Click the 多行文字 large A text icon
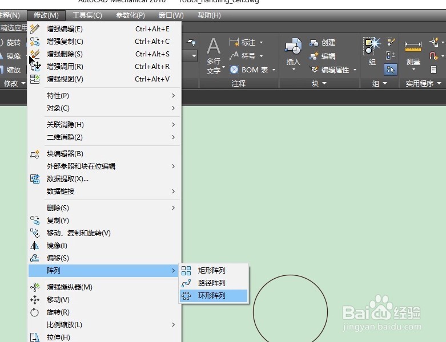The image size is (446, 342). click(x=214, y=46)
